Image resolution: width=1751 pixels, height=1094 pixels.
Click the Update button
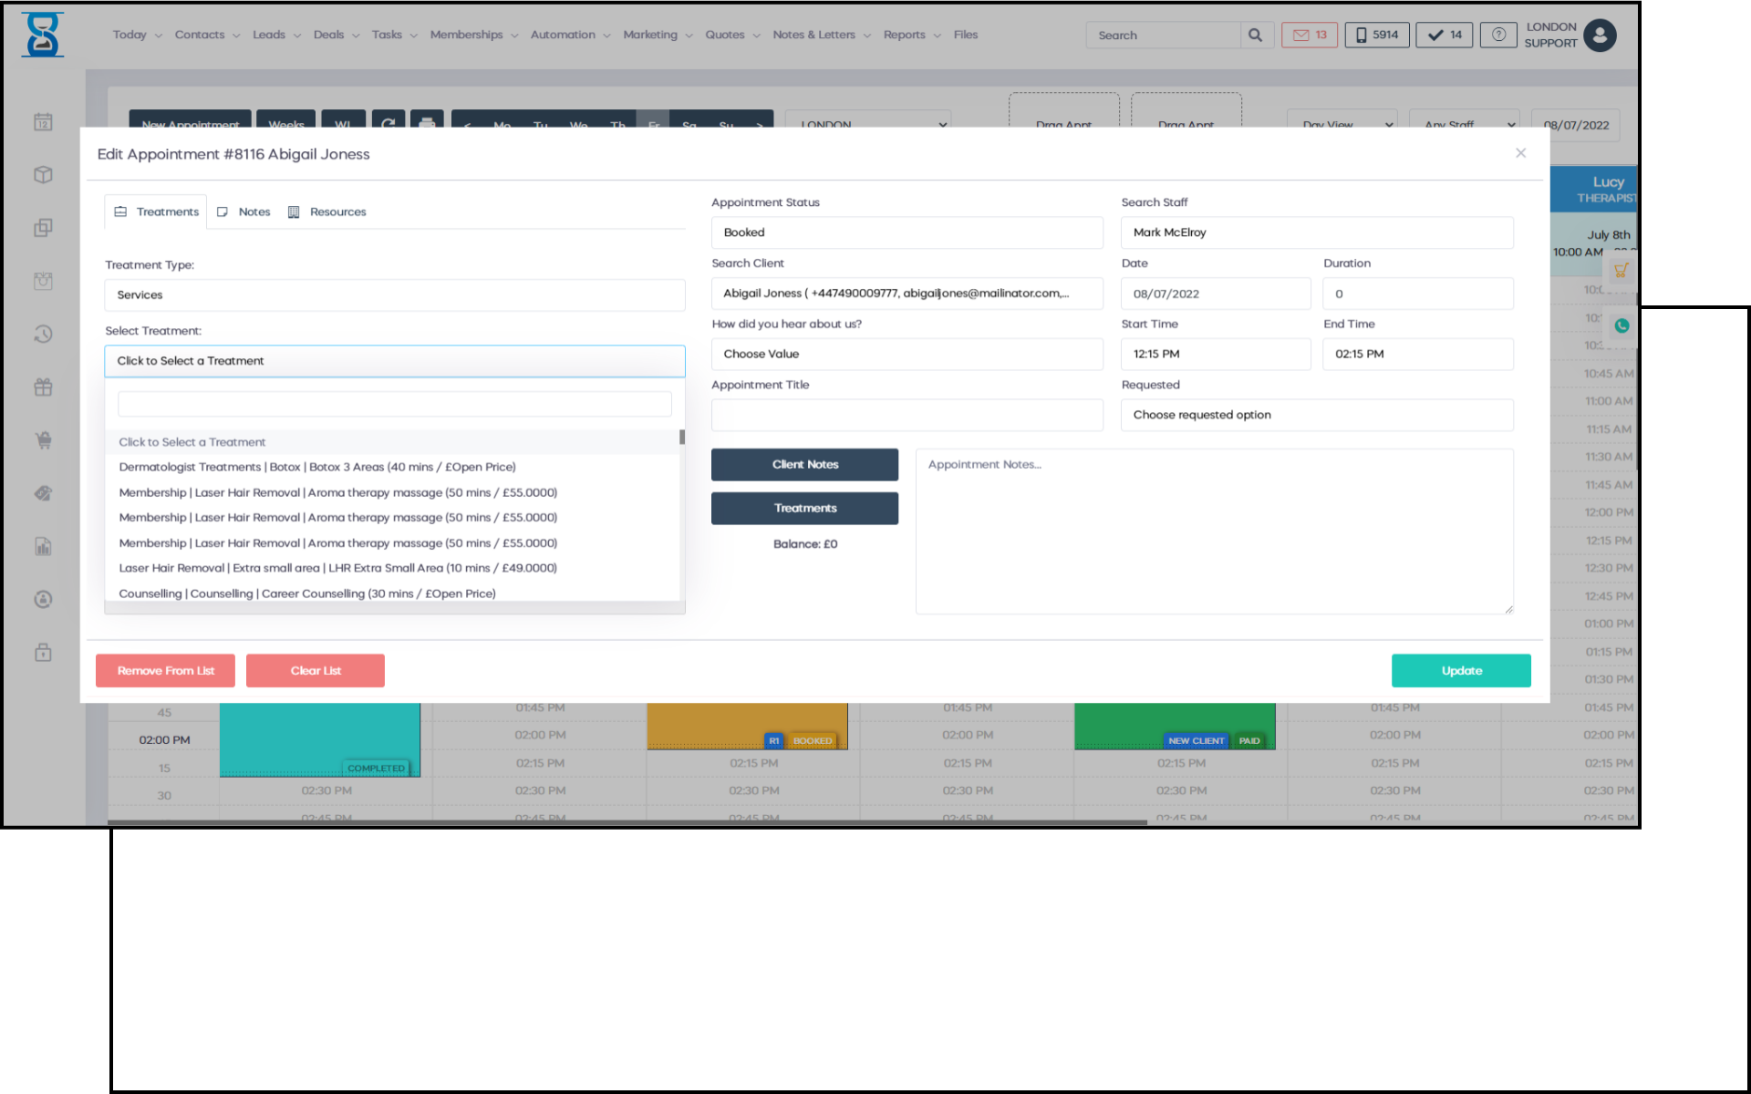1460,670
